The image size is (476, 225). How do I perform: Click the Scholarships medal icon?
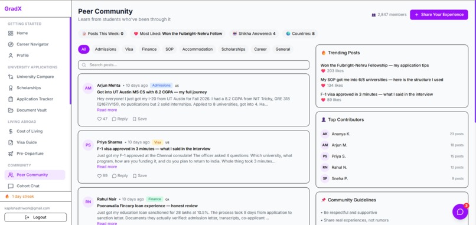(11, 88)
